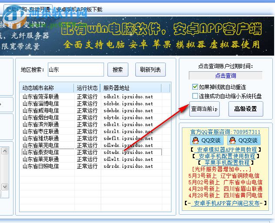
Task: Click the 点击查询 expiry button
Action: 225,76
